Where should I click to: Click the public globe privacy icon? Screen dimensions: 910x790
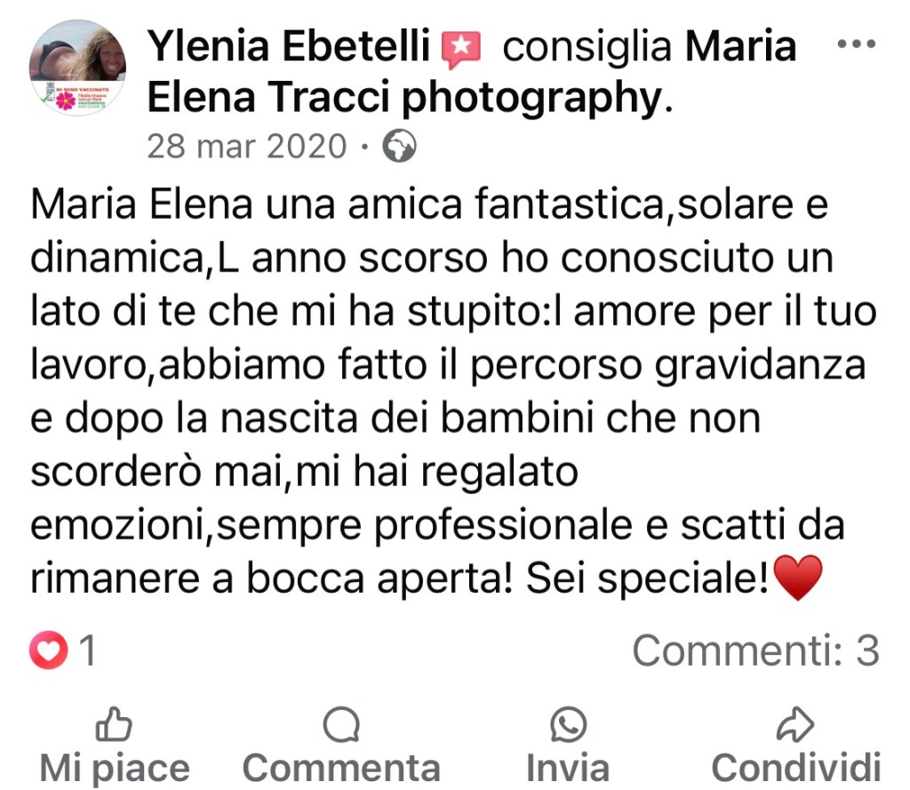tap(399, 146)
